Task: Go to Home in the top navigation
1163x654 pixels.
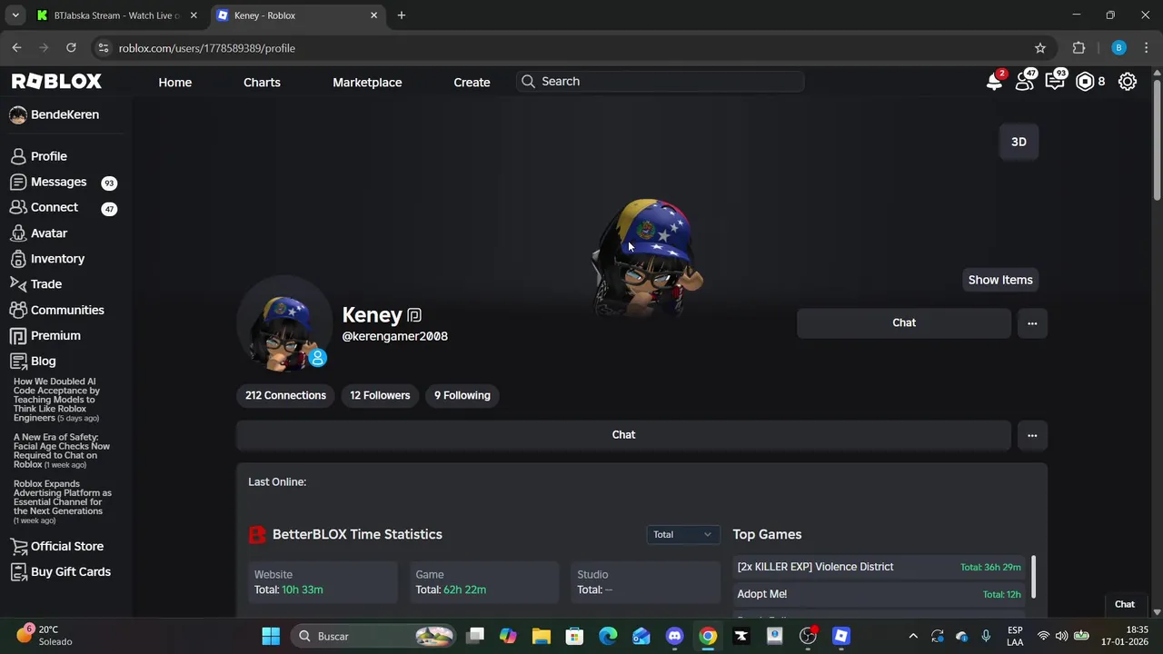Action: pos(175,82)
